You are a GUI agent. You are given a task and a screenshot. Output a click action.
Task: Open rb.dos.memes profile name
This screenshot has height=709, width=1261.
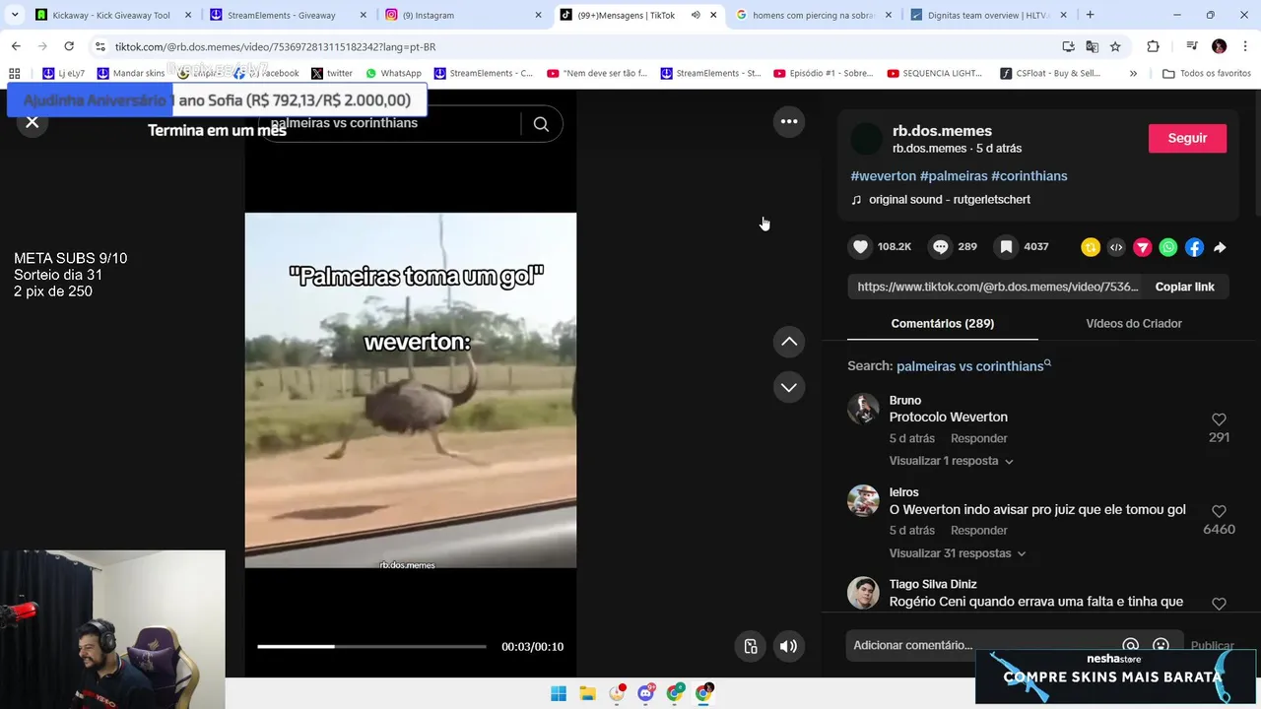coord(942,131)
